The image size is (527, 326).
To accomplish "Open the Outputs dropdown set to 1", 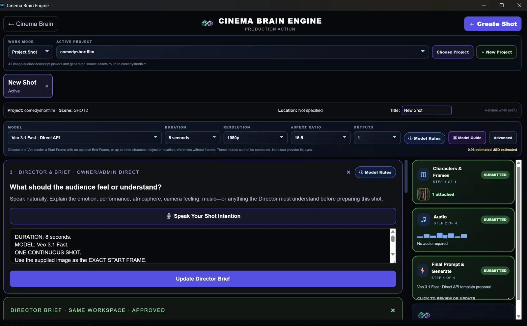I will pyautogui.click(x=377, y=138).
